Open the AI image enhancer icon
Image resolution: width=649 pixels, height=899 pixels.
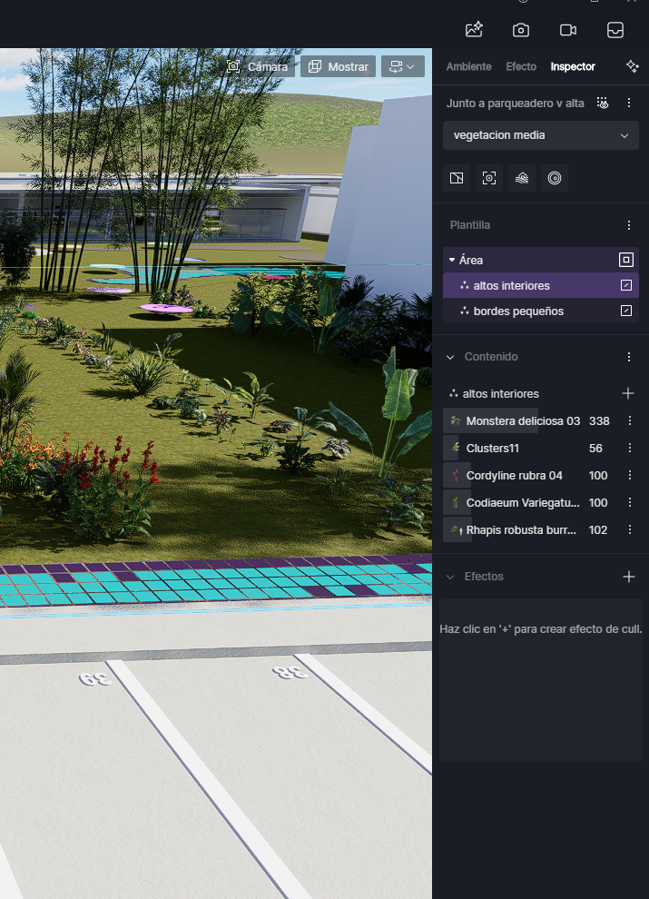pos(474,30)
